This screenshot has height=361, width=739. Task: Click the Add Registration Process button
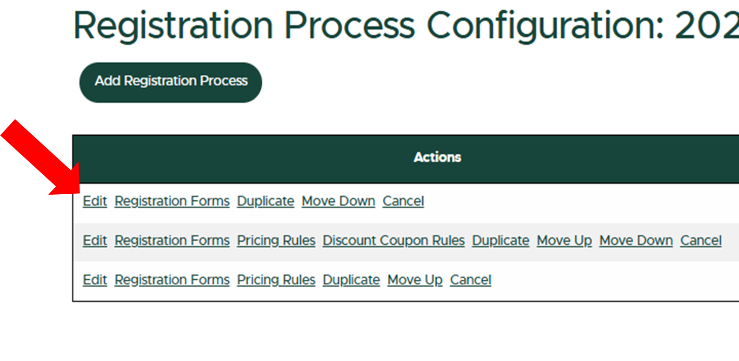point(170,82)
